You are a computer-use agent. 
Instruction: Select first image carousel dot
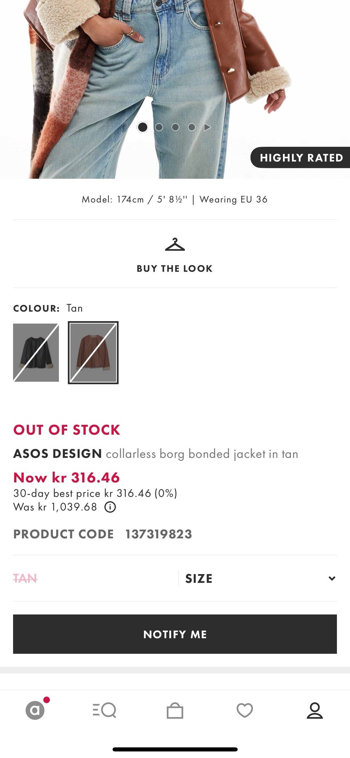143,127
